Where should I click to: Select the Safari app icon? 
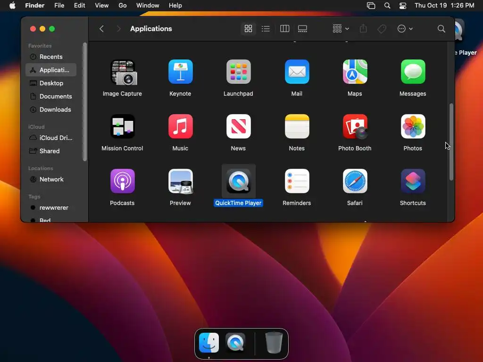pos(355,181)
